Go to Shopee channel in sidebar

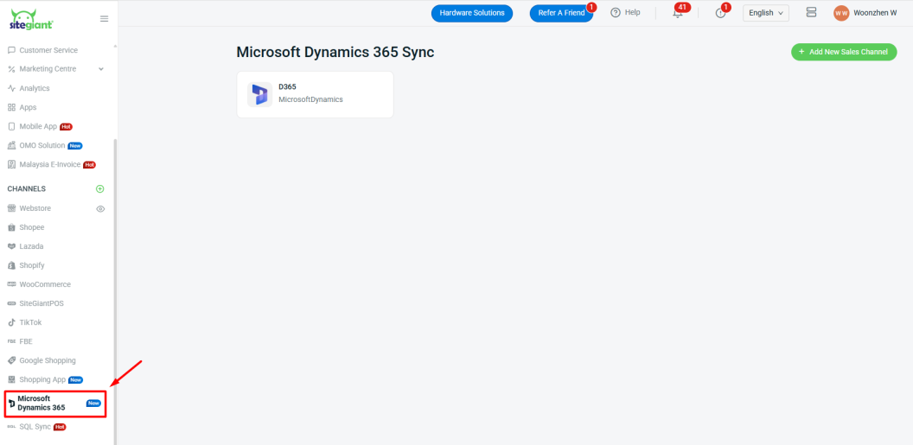[x=32, y=227]
